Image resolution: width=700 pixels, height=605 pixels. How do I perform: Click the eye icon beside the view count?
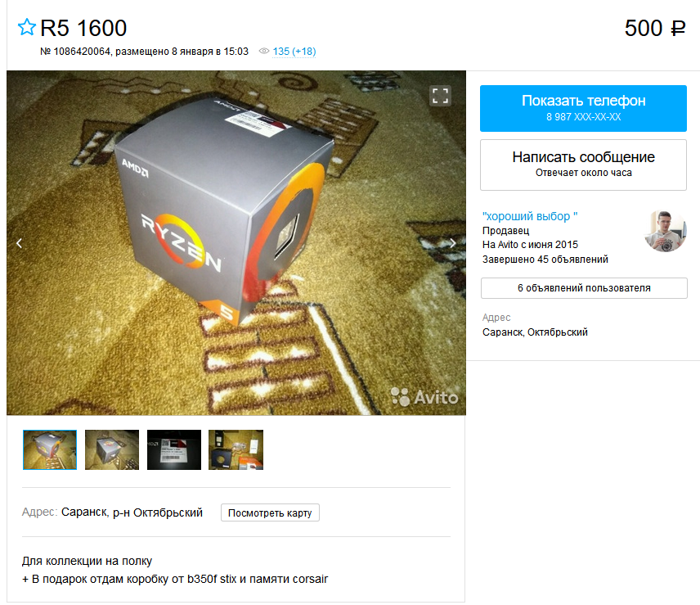tap(264, 51)
